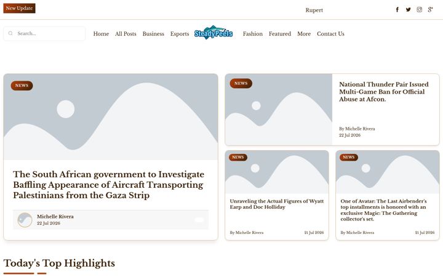Image resolution: width=443 pixels, height=277 pixels.
Task: Open the Featured menu item
Action: click(x=280, y=34)
